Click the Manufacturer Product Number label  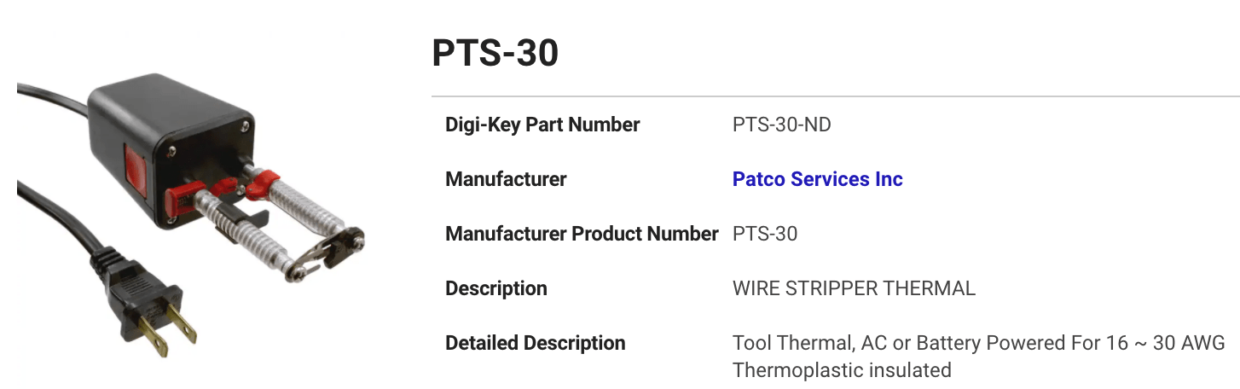coord(582,234)
